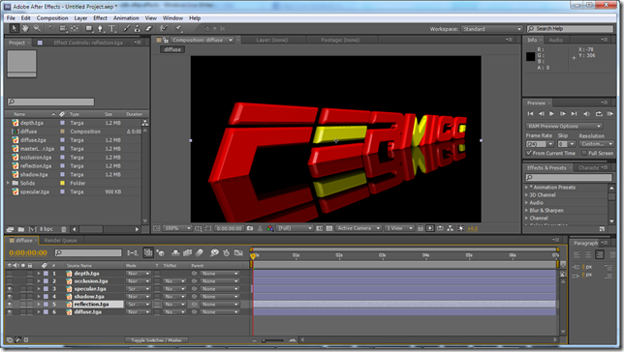Screen dimensions: 624x352
Task: Select the Selection arrow tool
Action: (14, 29)
